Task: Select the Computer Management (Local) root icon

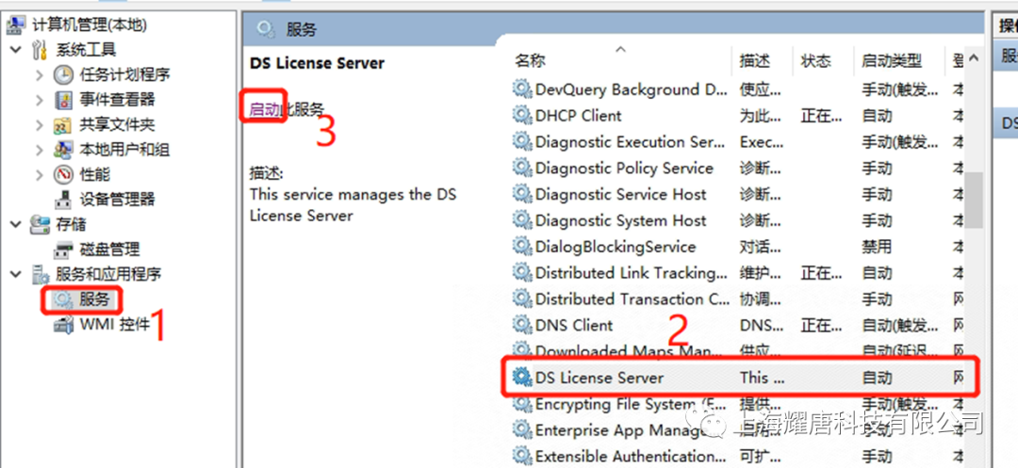Action: click(x=16, y=25)
